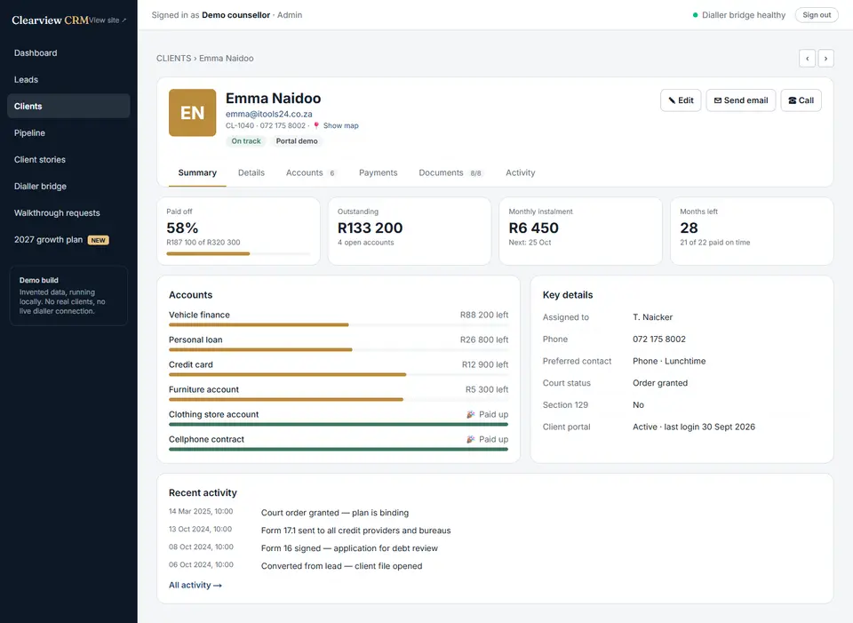Image resolution: width=853 pixels, height=623 pixels.
Task: Switch to the Accounts tab
Action: click(x=311, y=172)
